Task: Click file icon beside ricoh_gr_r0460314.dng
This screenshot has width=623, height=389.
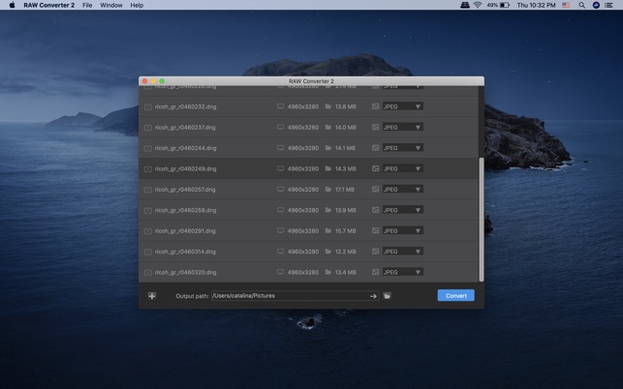Action: [148, 252]
